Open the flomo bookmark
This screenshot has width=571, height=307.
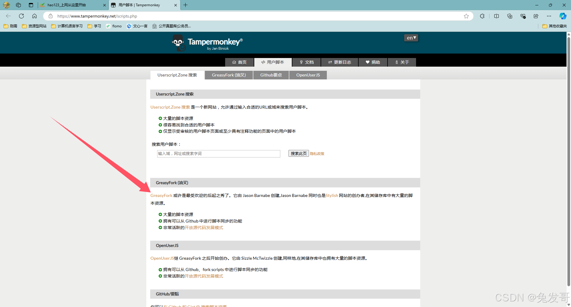point(114,26)
